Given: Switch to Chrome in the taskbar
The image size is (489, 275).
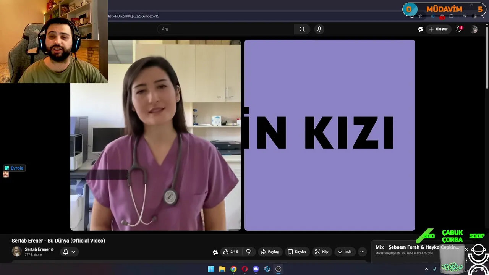Looking at the screenshot, I should [233, 269].
